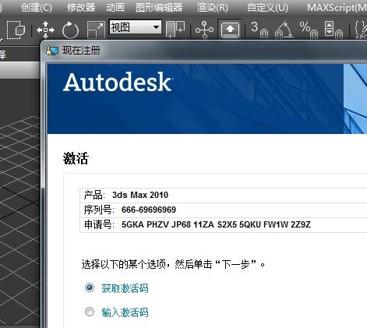Open the 图形编辑器 menu
The width and height of the screenshot is (367, 328).
coord(159,8)
